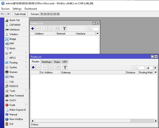Screen dimensions: 159x128
Task: Click the enable checkmark in Address List
Action: coord(45,29)
